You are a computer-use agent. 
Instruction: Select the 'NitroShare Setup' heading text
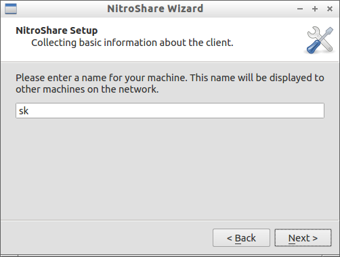click(57, 30)
